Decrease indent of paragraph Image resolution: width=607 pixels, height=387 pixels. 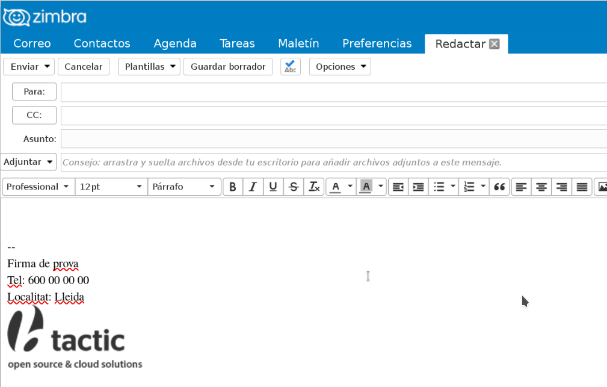pos(398,187)
